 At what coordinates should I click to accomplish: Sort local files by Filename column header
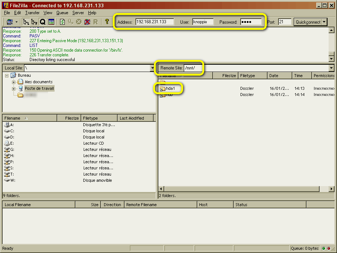pos(29,118)
